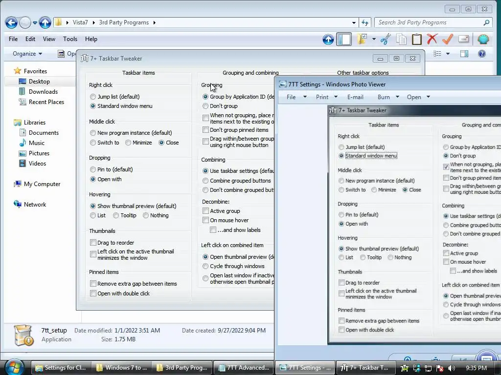Click the volume speaker tray icon
The width and height of the screenshot is (501, 375).
tap(452, 368)
